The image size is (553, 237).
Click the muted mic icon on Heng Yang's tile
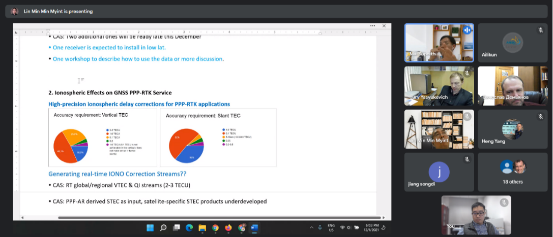pos(540,116)
